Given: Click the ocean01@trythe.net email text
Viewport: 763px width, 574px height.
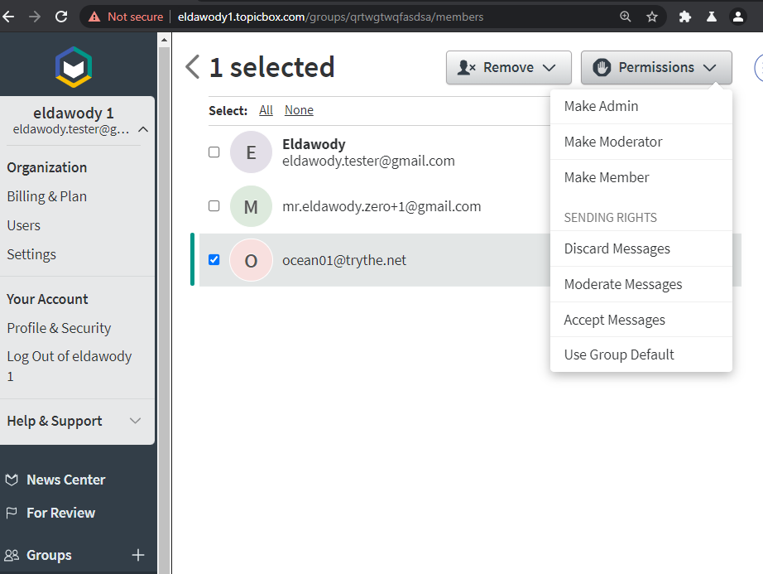Looking at the screenshot, I should [x=344, y=260].
